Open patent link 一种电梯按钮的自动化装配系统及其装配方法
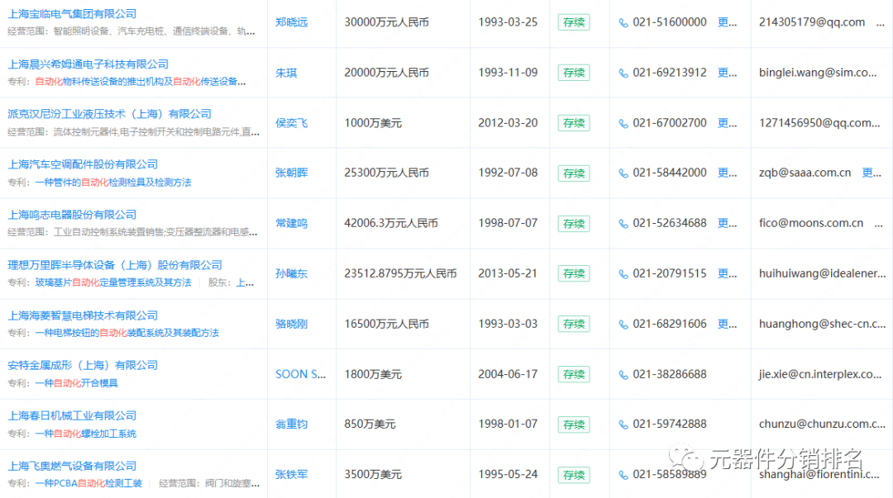This screenshot has height=498, width=893. (x=127, y=333)
